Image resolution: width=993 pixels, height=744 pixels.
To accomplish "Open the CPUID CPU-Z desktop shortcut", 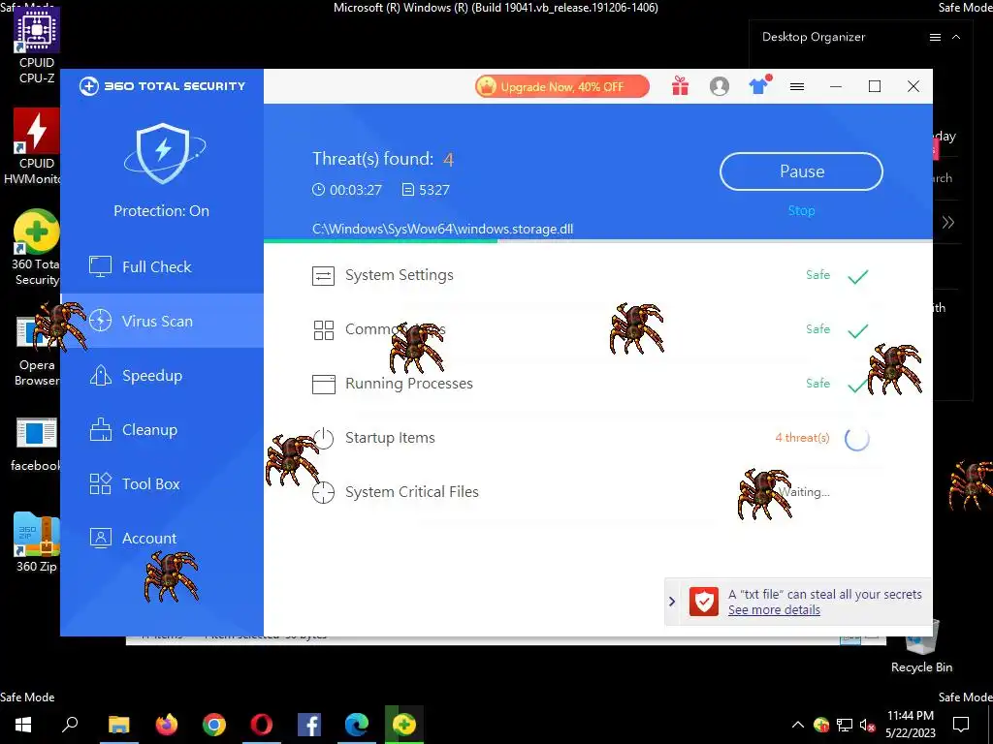I will pos(37,46).
